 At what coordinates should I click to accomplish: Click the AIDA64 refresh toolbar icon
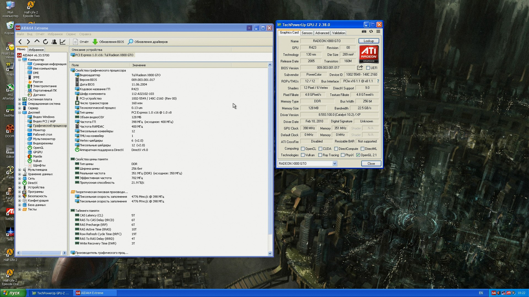[x=45, y=42]
